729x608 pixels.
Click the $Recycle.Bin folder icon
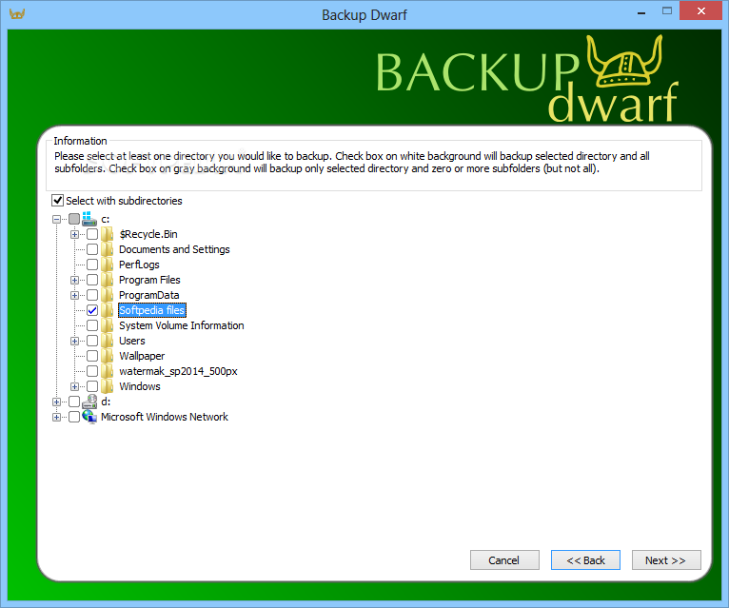[x=108, y=234]
